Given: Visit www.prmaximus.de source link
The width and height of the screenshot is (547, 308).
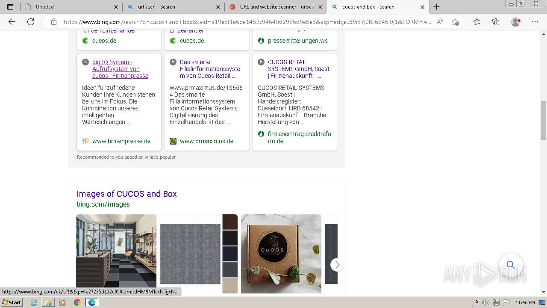Looking at the screenshot, I should point(206,141).
